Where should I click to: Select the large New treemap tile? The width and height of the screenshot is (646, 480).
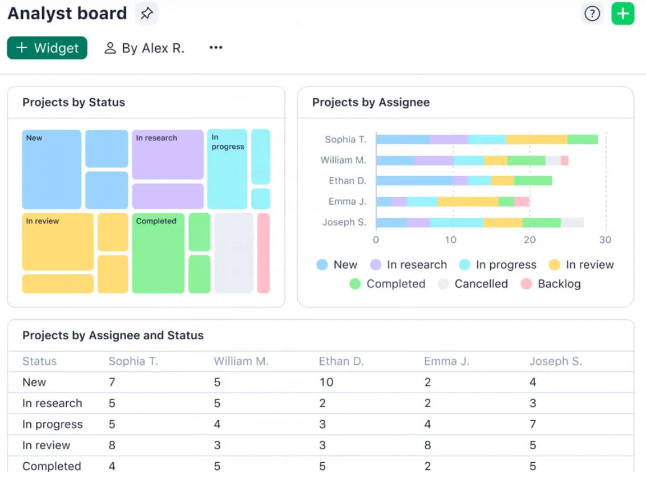point(51,169)
